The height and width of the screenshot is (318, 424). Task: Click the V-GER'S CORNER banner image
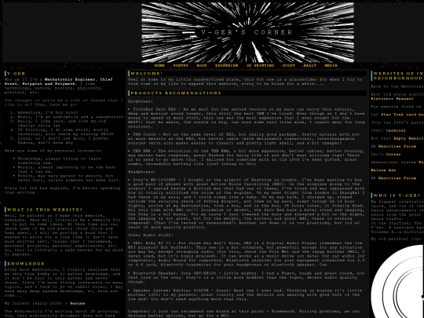tap(247, 32)
